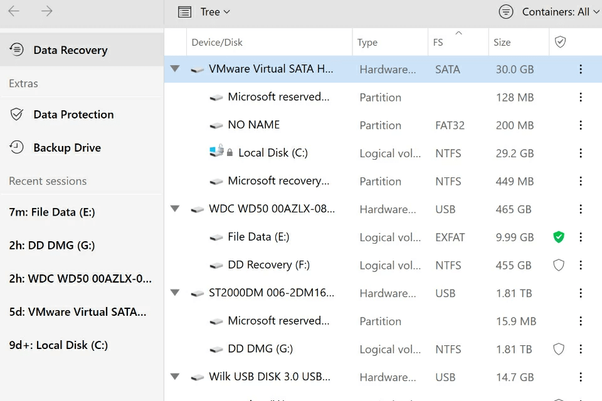Enable protection shield for DD Recovery (F:)
This screenshot has width=602, height=401.
pos(559,266)
